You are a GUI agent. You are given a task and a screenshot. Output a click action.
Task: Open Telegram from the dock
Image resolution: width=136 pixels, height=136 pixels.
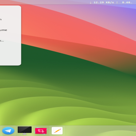pyautogui.click(x=8, y=131)
